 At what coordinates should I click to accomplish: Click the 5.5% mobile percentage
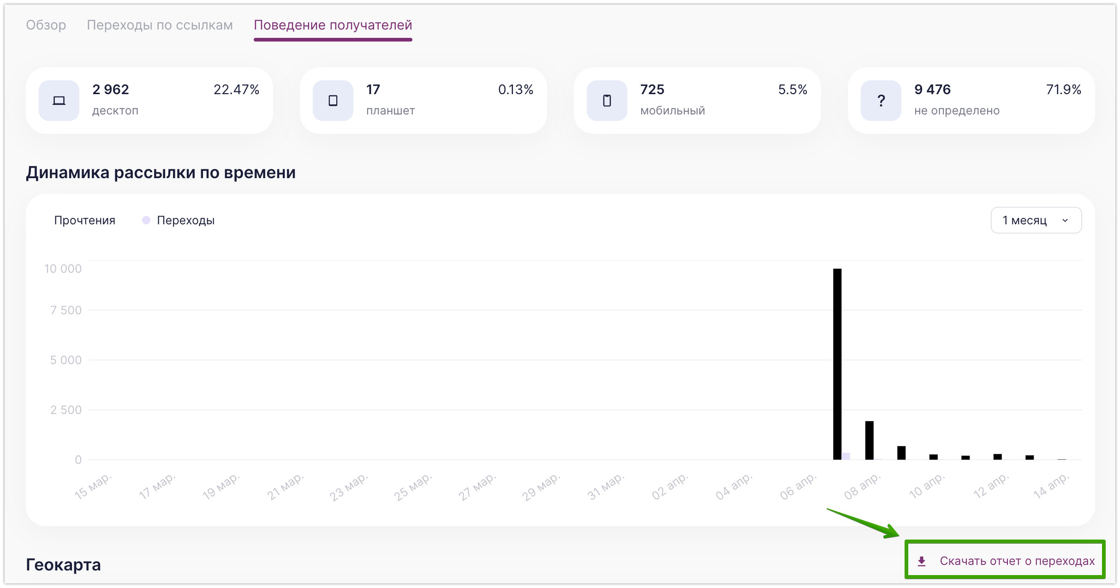coord(792,90)
